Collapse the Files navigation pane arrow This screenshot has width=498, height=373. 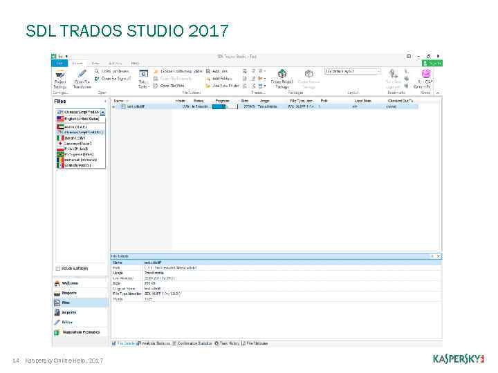click(105, 102)
